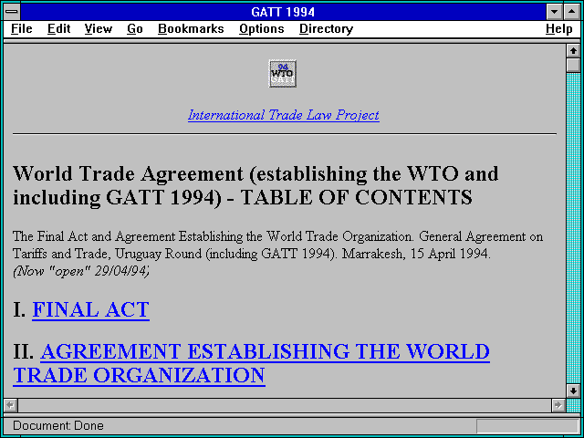Click the 'World Trade Agreement' page heading
The image size is (584, 438).
(x=255, y=185)
